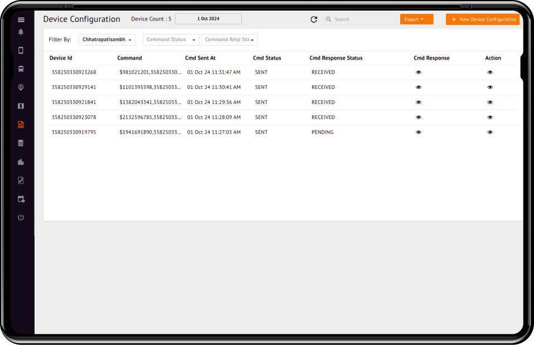Expand the Chhatrapatisambh filter dropdown
534x345 pixels.
(107, 40)
